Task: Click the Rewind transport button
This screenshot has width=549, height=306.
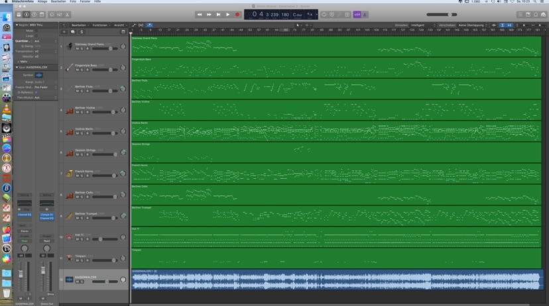Action: (200, 15)
